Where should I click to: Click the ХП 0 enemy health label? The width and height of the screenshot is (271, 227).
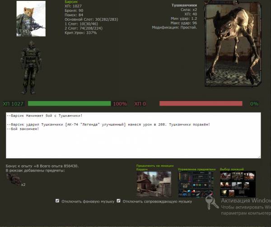(140, 104)
